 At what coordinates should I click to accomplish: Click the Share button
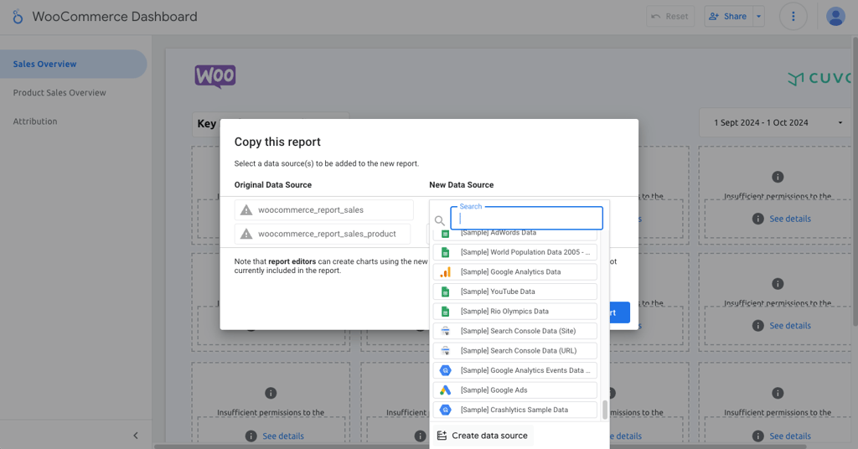click(x=728, y=17)
